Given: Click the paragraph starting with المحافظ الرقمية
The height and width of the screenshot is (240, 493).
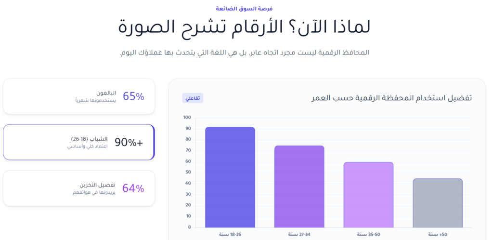Looking at the screenshot, I should [244, 52].
